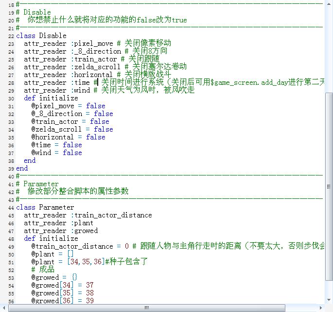Screen dimensions: 333x312
Task: Click 'false' after @zelda_scroll on line 34
Action: coord(104,129)
